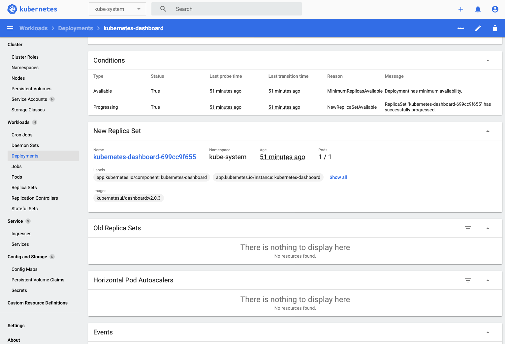505x344 pixels.
Task: Collapse the Horizontal Pod Autoscalers card
Action: 488,280
